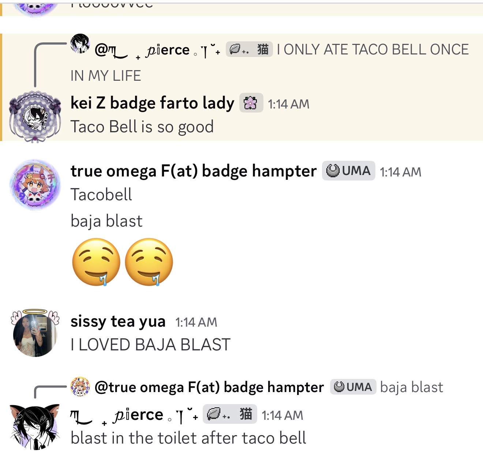This screenshot has height=460, width=483.
Task: Click first drooling face emoji
Action: [96, 262]
